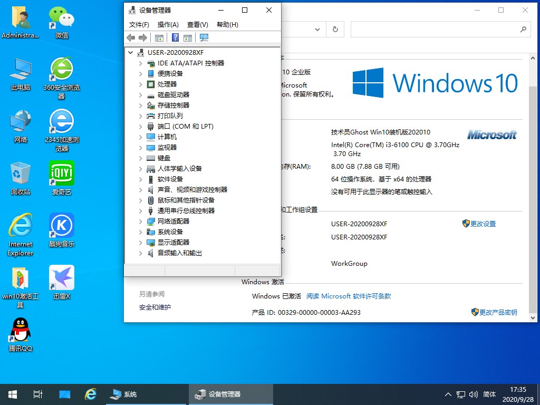Viewport: 540px width, 405px height.
Task: Click the blue Help question-mark toolbar icon
Action: tap(175, 37)
